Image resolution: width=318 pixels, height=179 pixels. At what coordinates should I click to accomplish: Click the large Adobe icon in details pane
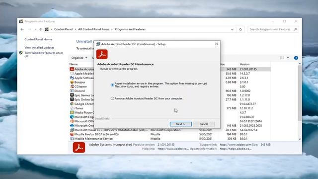[79, 147]
